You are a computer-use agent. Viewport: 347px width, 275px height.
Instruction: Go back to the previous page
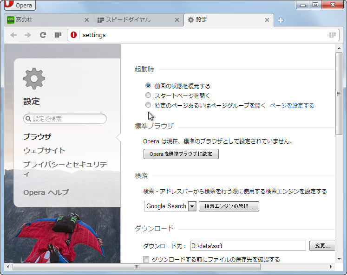(x=14, y=35)
